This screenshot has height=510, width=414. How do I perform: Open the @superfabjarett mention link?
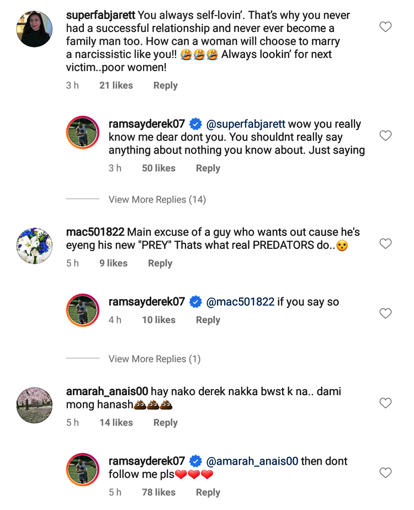tap(246, 124)
